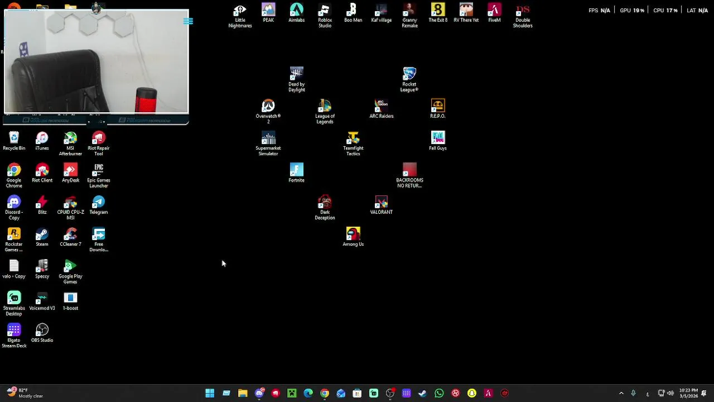This screenshot has width=714, height=402.
Task: Open the Recycle Bin desktop icon
Action: [14, 141]
